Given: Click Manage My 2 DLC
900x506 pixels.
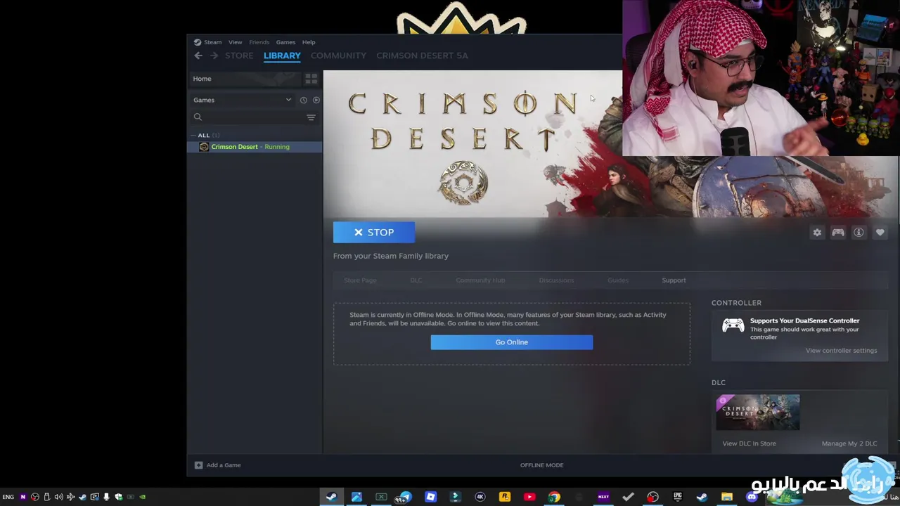Looking at the screenshot, I should (x=849, y=443).
